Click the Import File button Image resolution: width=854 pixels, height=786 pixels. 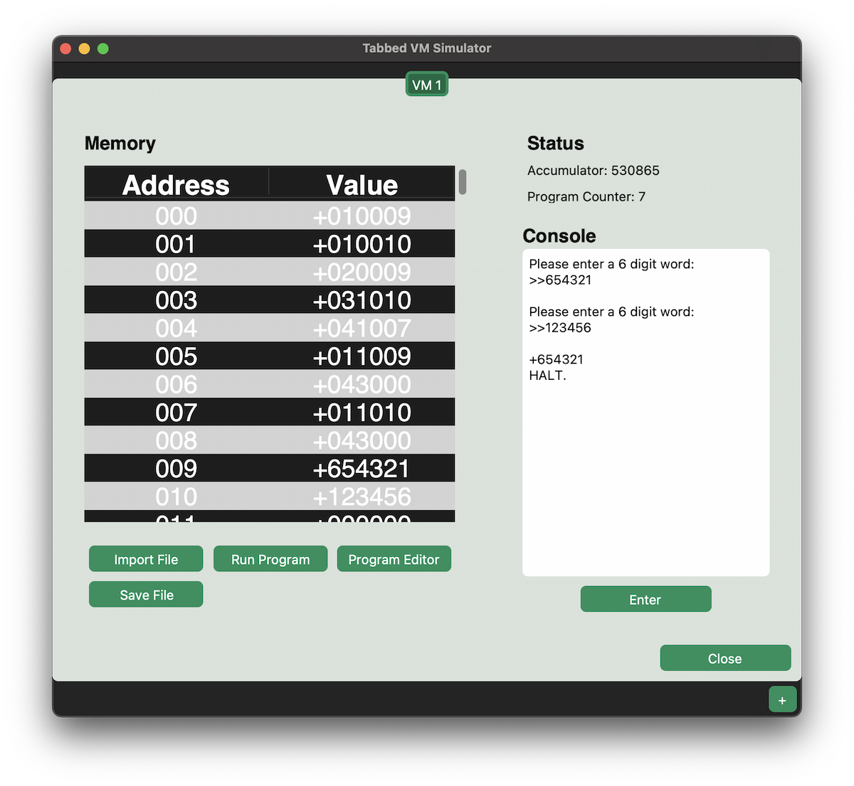point(146,559)
